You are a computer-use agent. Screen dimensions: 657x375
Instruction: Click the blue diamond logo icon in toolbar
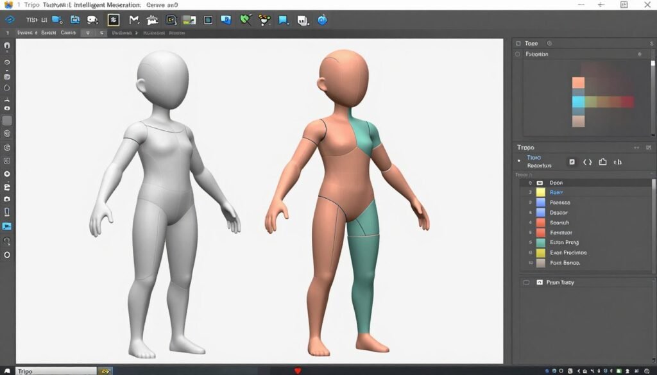point(10,20)
